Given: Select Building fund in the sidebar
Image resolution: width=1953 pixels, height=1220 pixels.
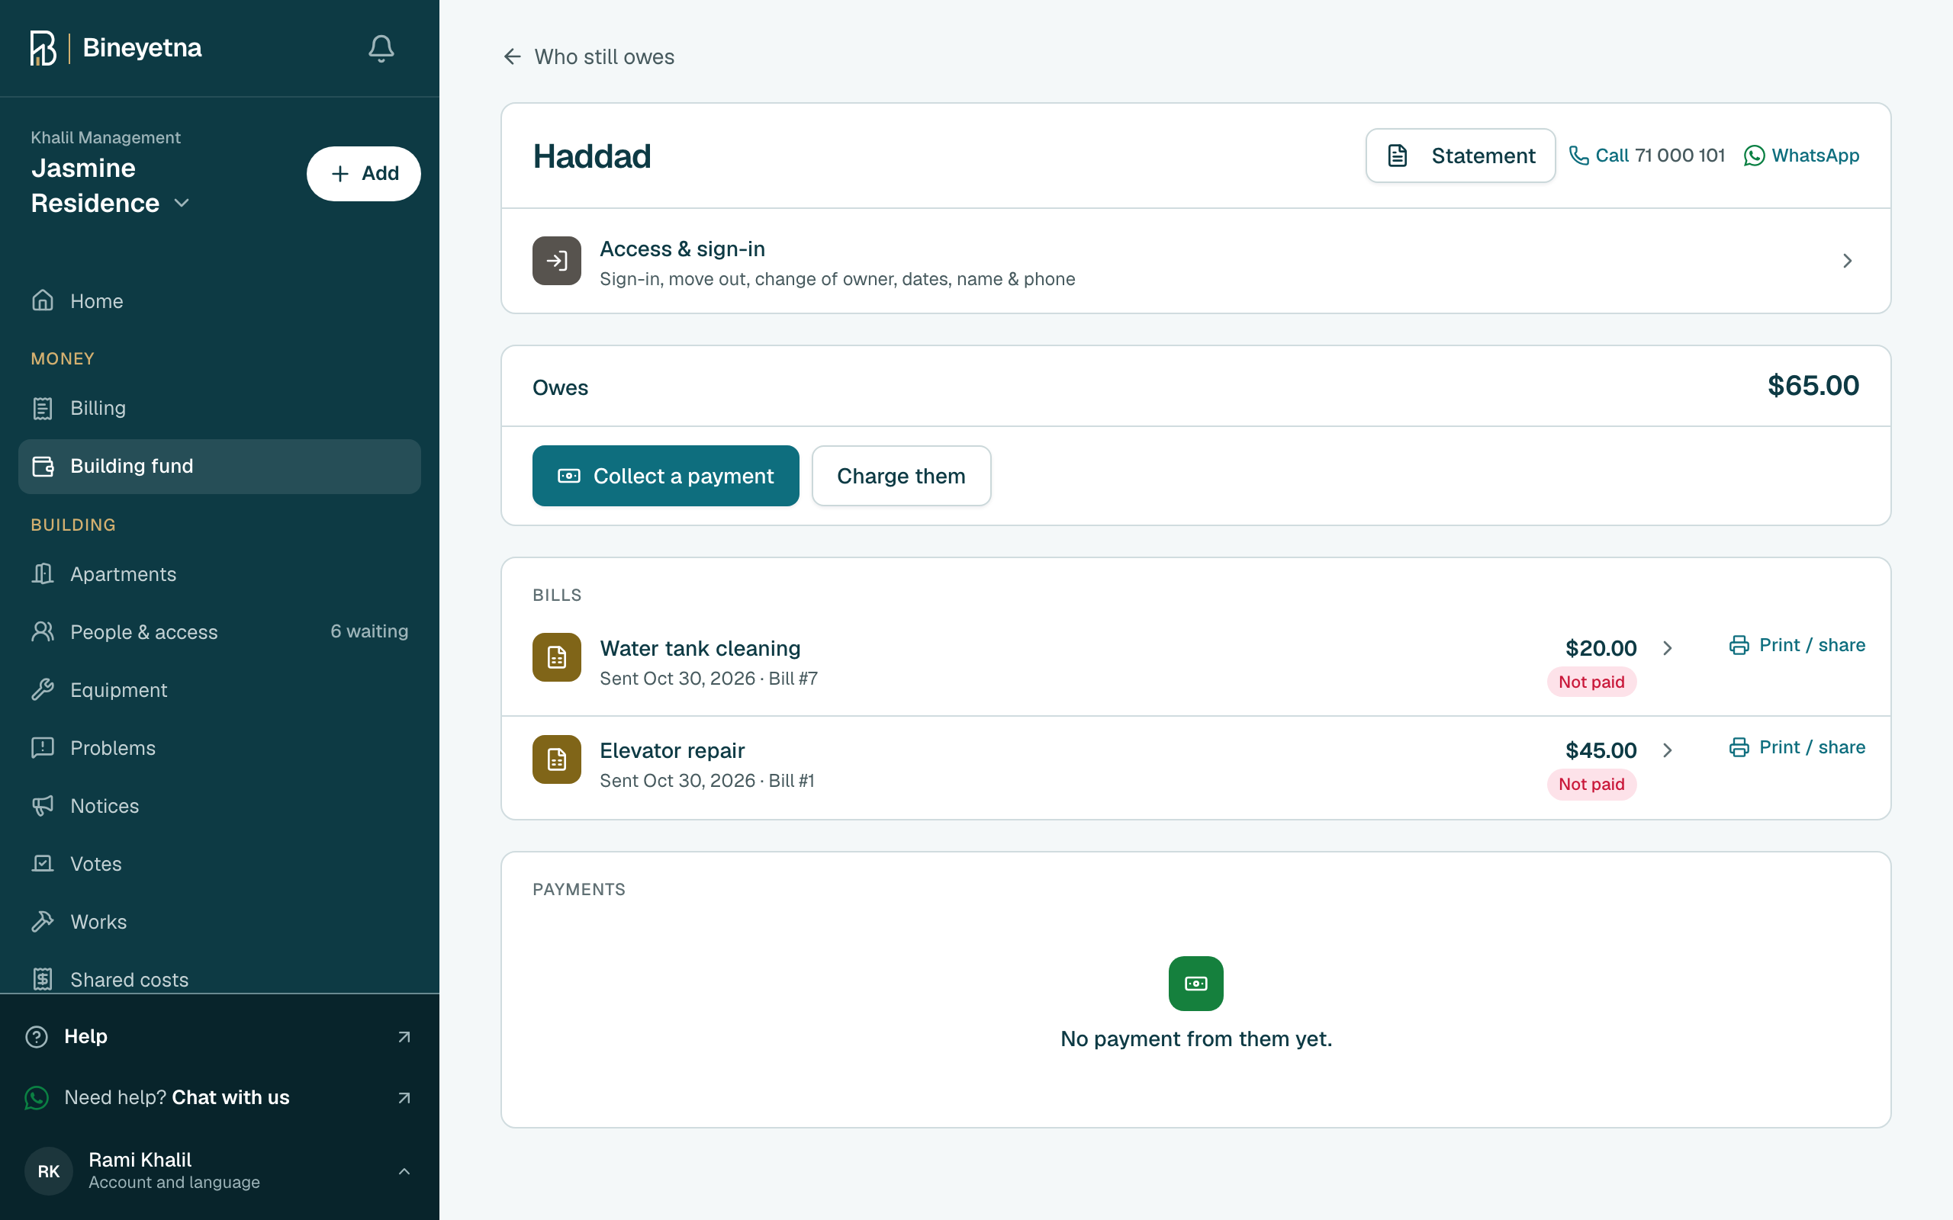Looking at the screenshot, I should [220, 467].
